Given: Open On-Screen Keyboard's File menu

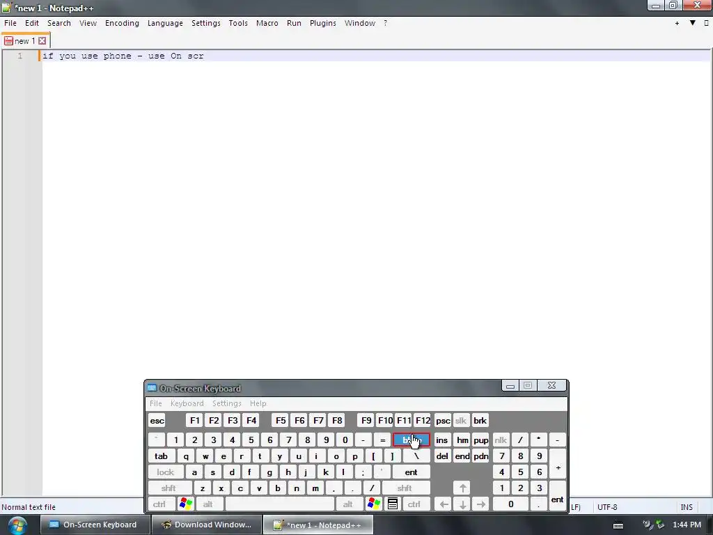Looking at the screenshot, I should click(x=155, y=403).
